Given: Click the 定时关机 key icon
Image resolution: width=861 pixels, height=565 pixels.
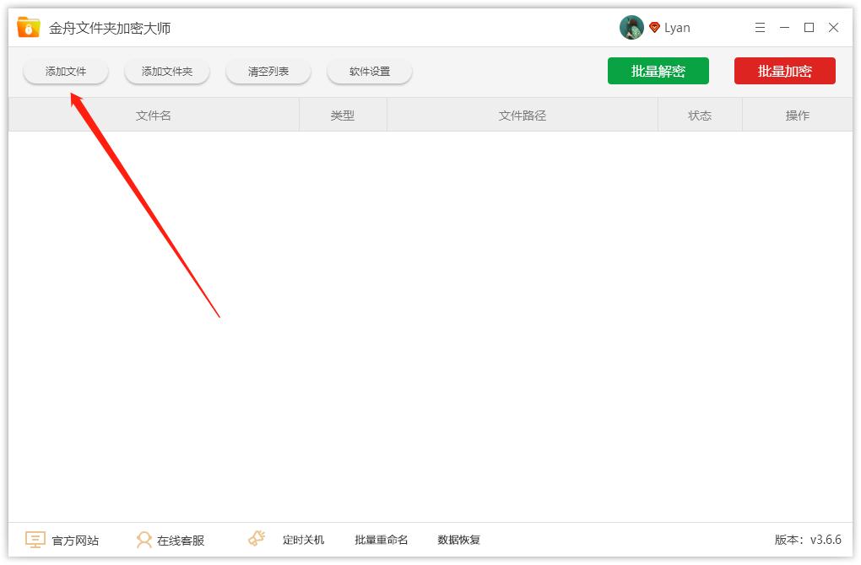Looking at the screenshot, I should pyautogui.click(x=255, y=538).
